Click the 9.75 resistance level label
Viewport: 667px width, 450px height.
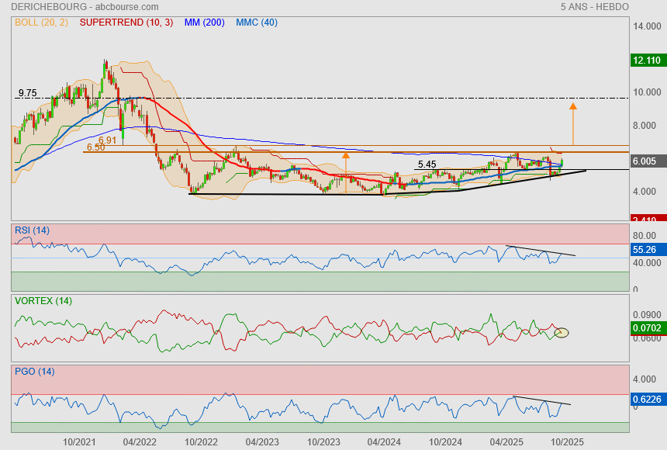point(27,93)
